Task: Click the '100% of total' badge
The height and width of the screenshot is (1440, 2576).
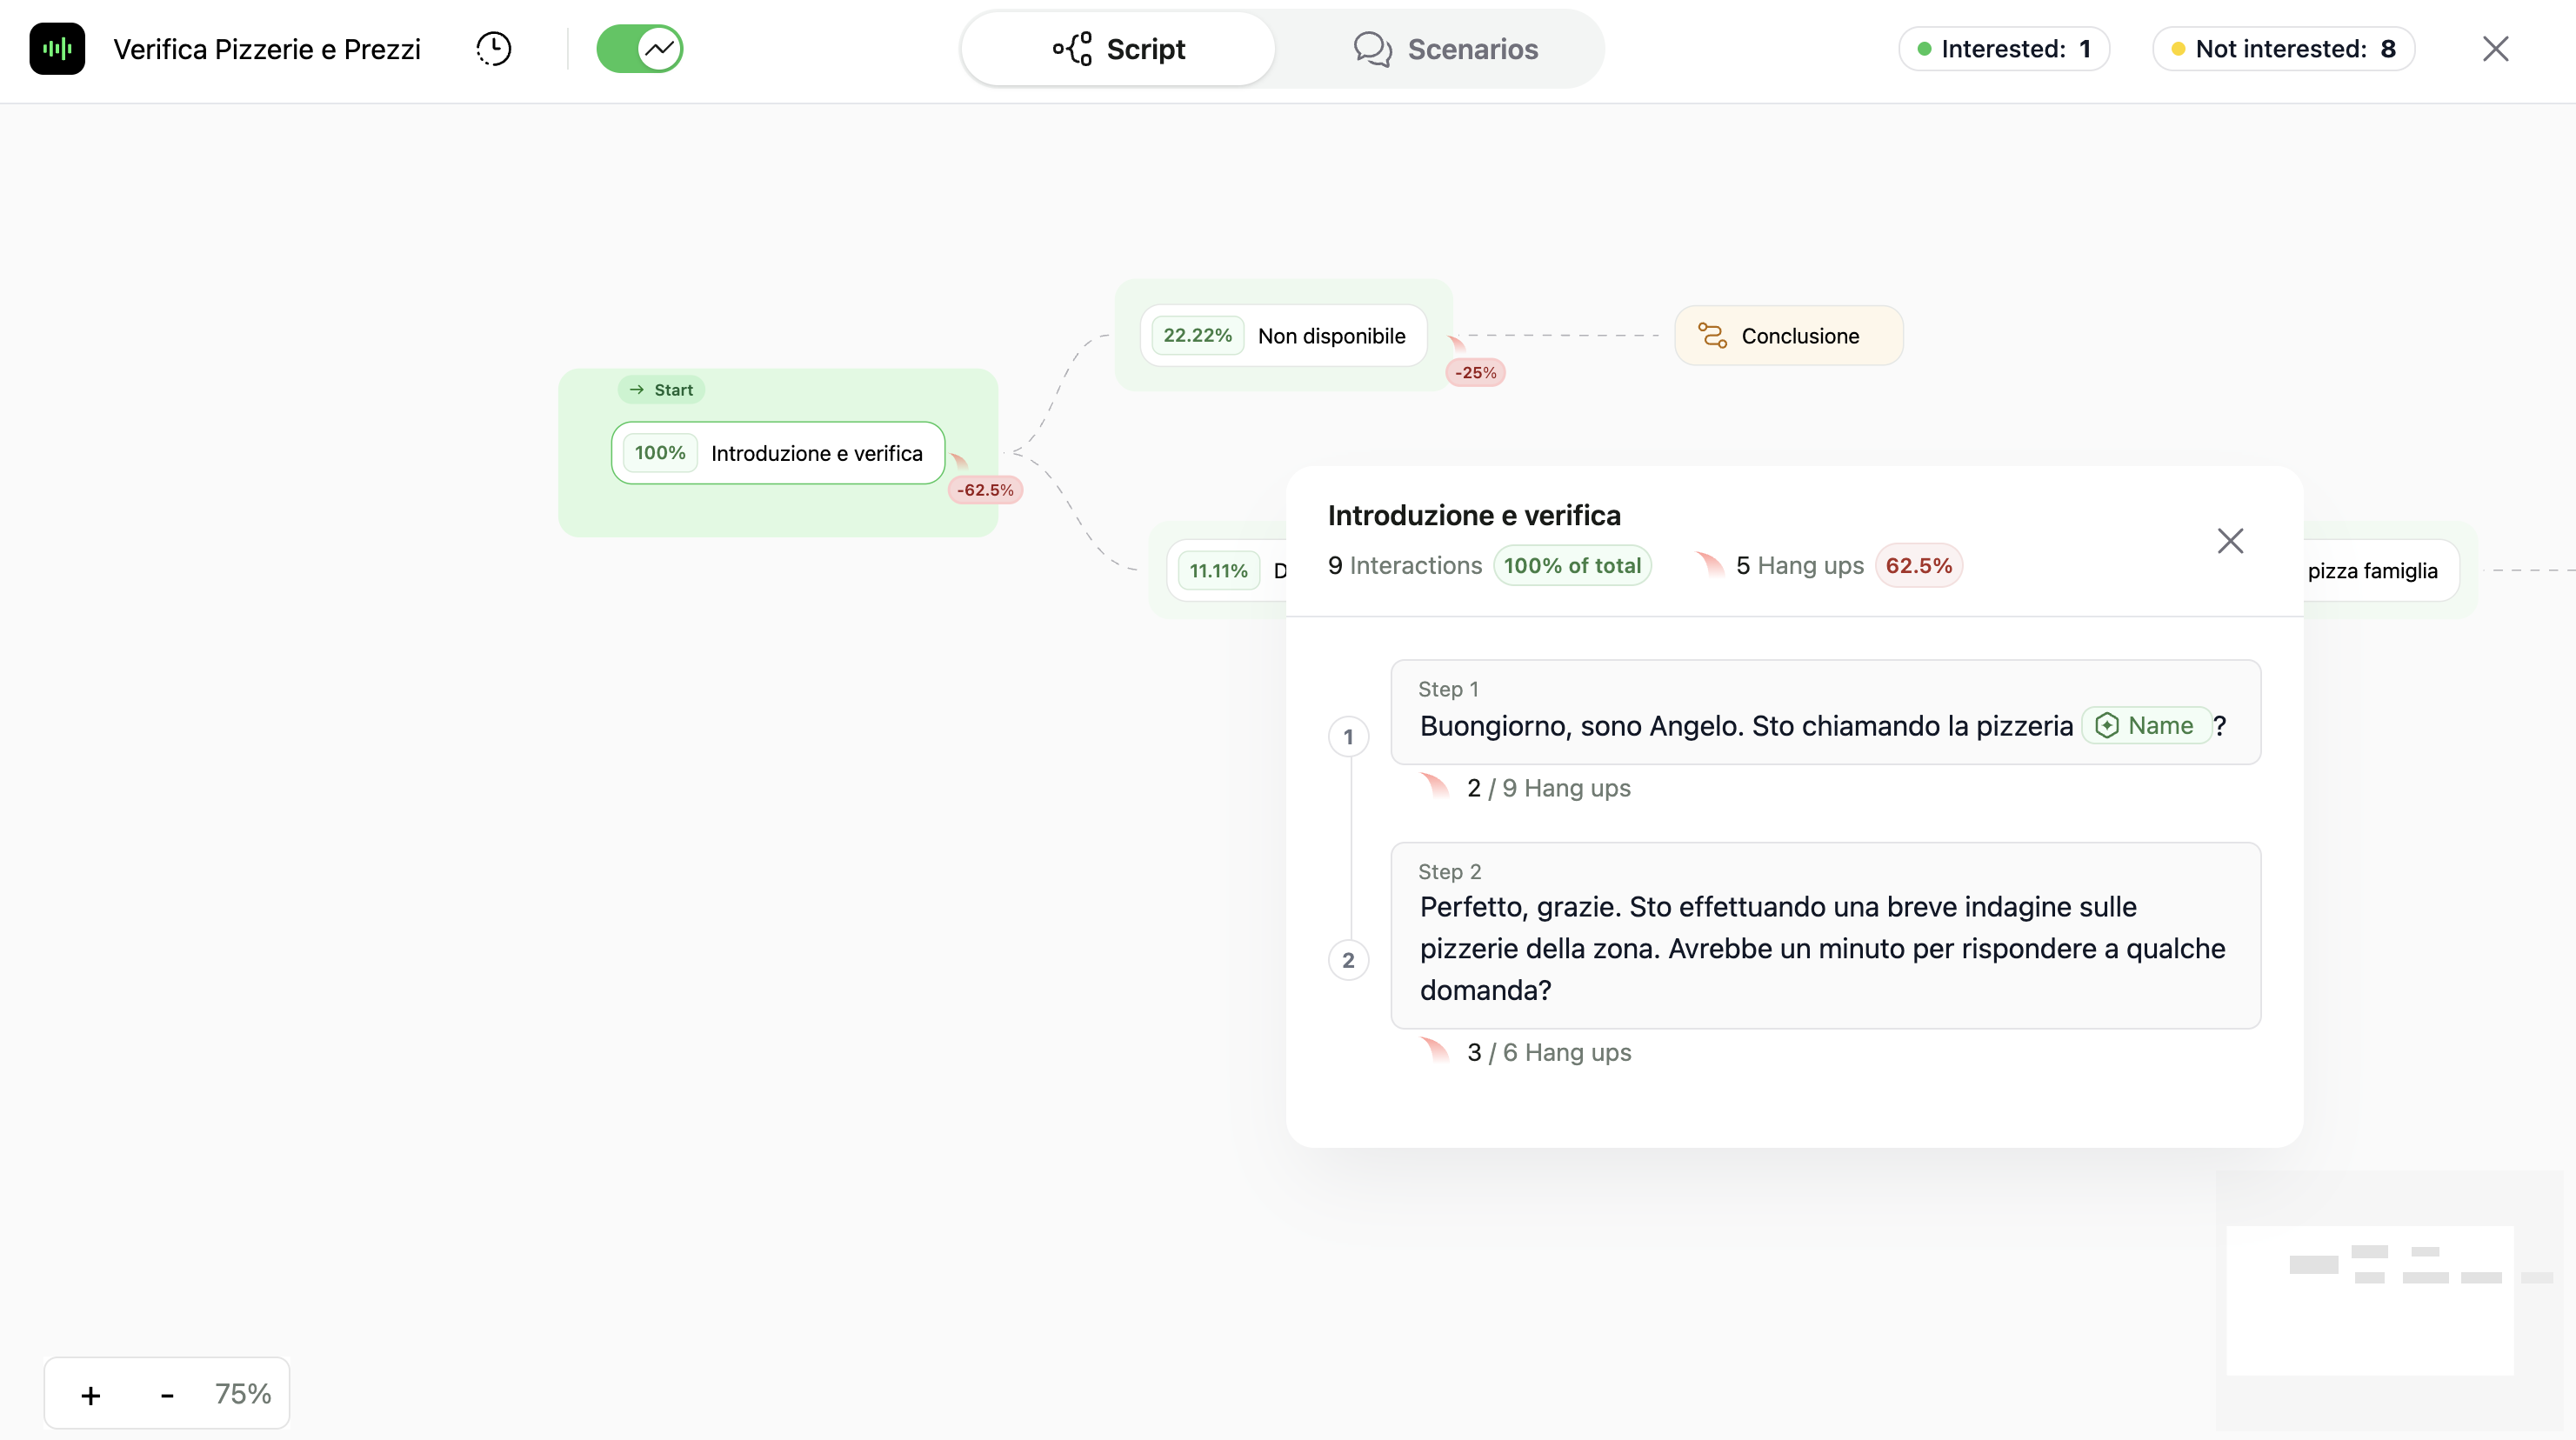Action: (x=1572, y=565)
